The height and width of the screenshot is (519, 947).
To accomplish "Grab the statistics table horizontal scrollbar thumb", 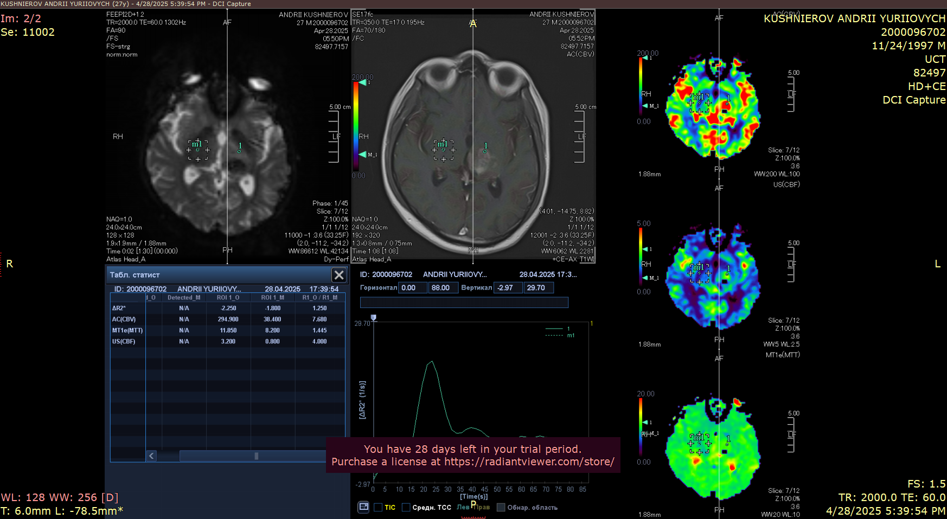I will 256,456.
